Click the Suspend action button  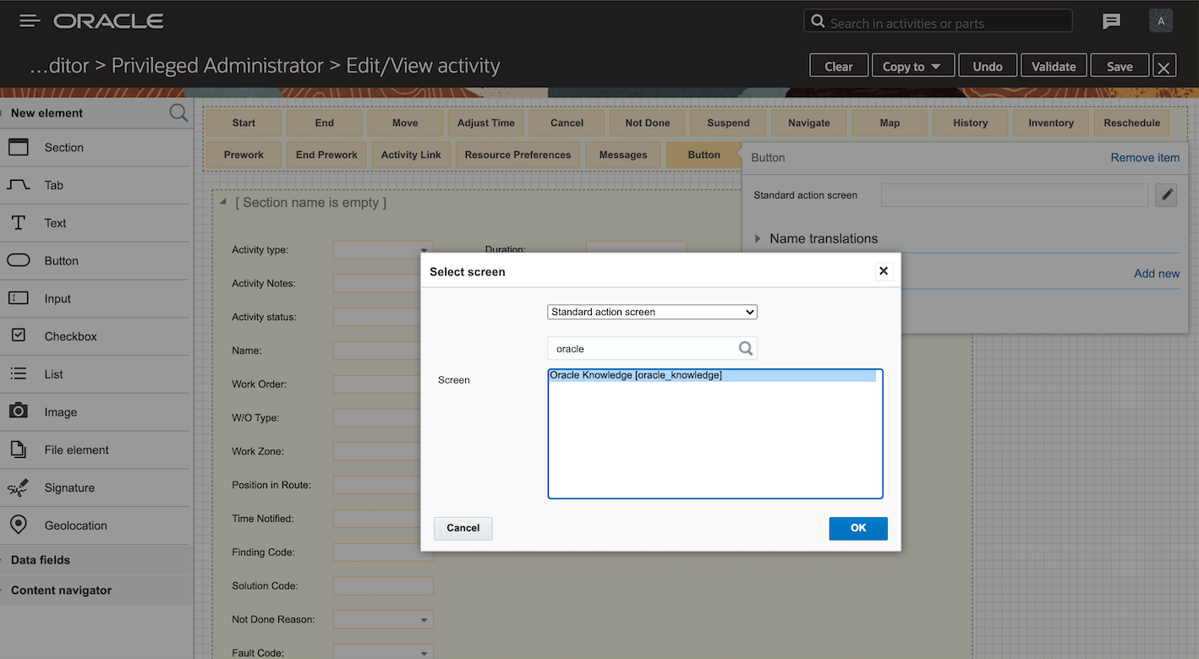(x=728, y=123)
